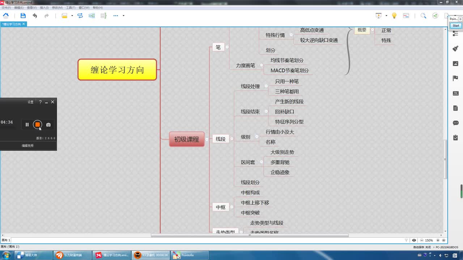Click the green share icon
The image size is (463, 260).
coord(435,16)
